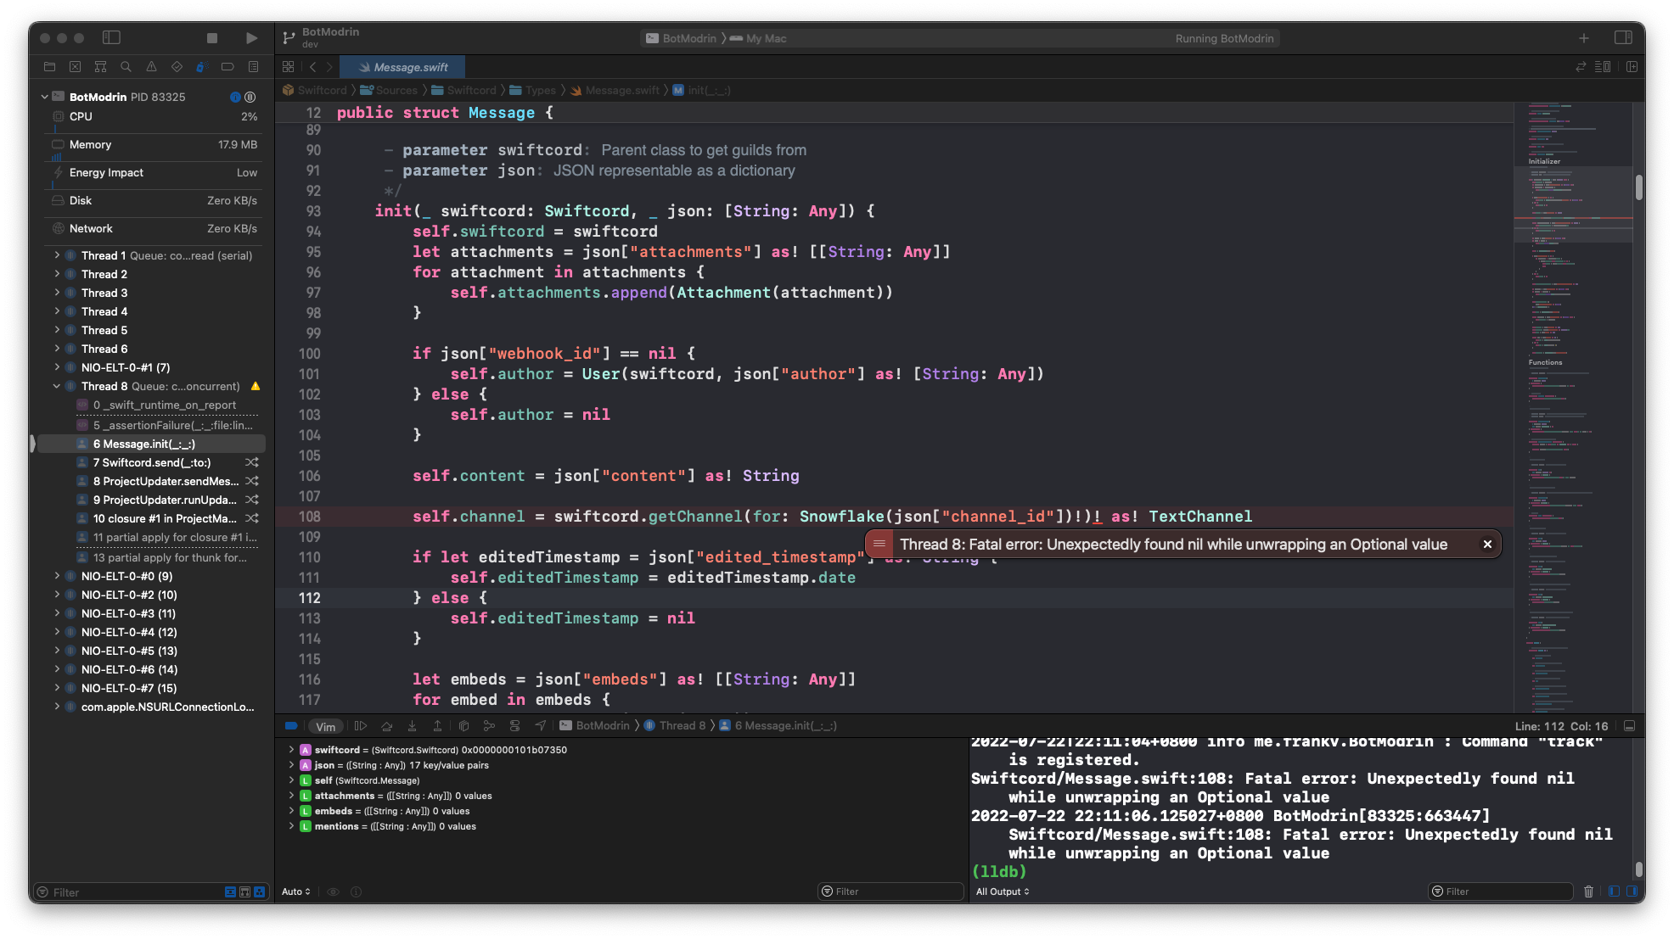Stop the running BotModrin process
This screenshot has width=1674, height=939.
coord(212,38)
